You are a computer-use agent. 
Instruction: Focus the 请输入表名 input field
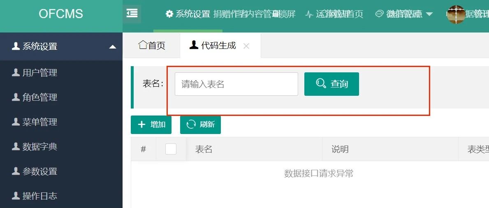click(236, 84)
